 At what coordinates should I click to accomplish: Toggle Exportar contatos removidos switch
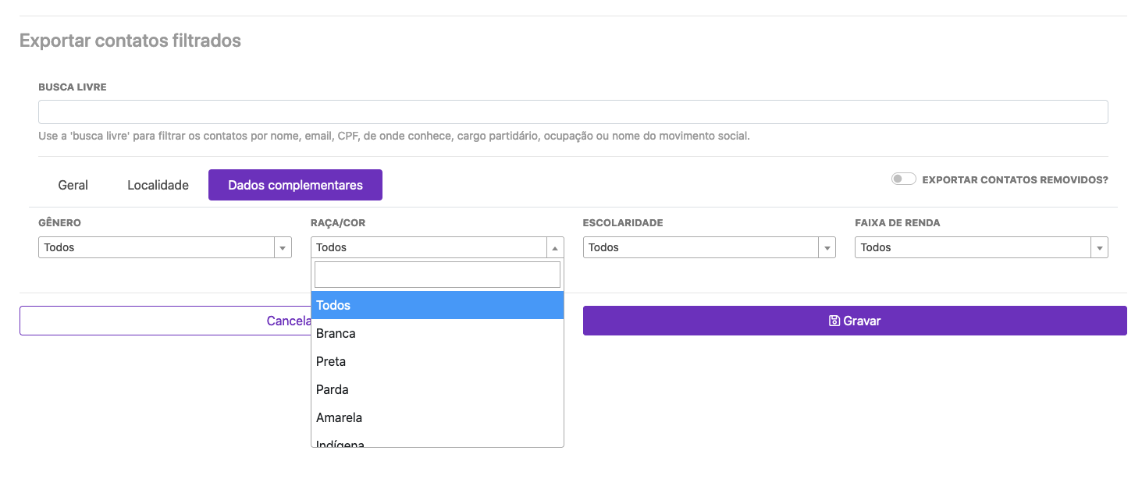(903, 179)
